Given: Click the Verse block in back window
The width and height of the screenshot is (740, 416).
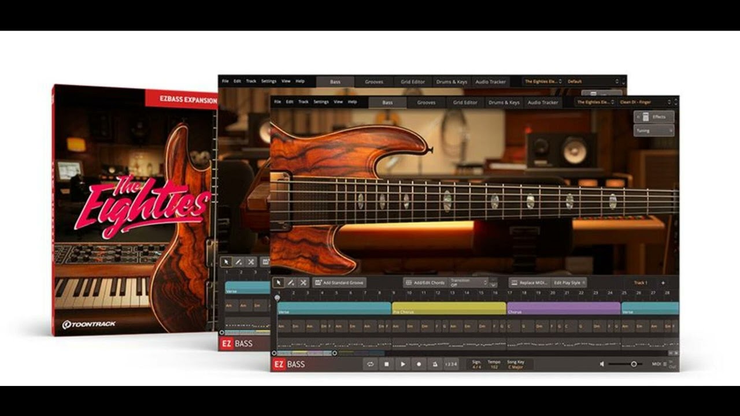Looking at the screenshot, I should click(x=247, y=288).
